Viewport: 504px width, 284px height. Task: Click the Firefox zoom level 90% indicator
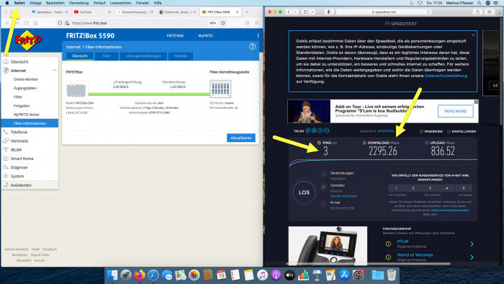(212, 23)
